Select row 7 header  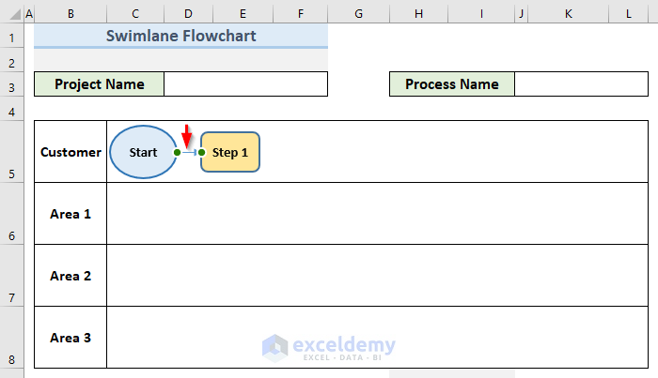click(11, 276)
